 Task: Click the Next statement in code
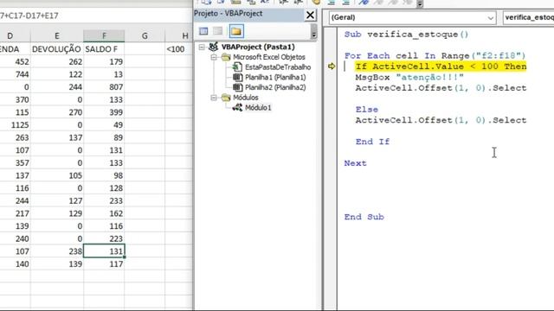[x=356, y=163]
